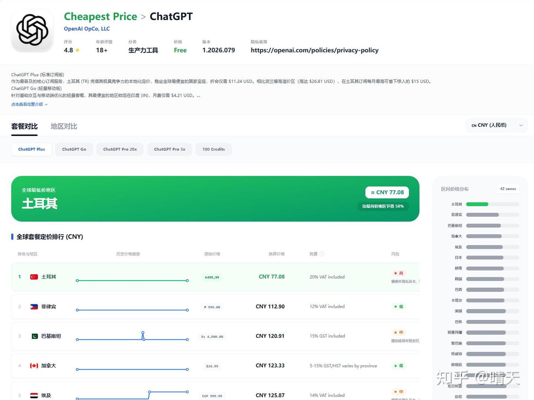Click the CNY 112.90 converted price
This screenshot has height=400, width=534.
(x=270, y=307)
